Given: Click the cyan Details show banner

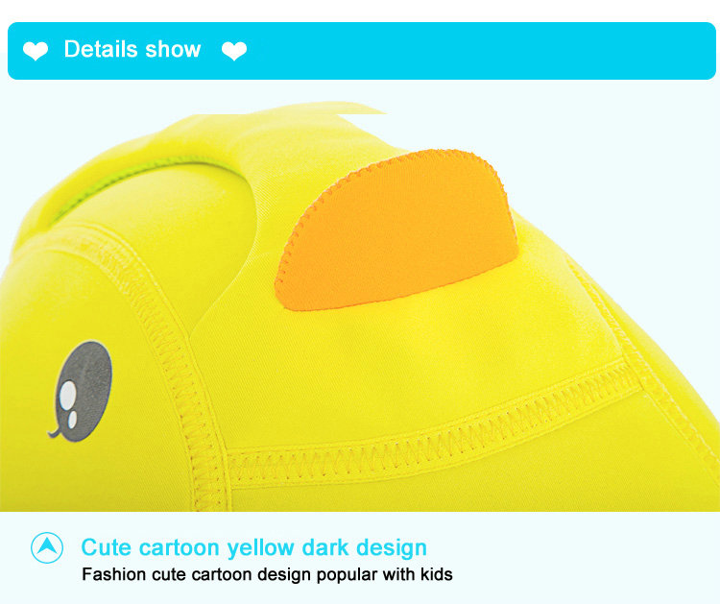Looking at the screenshot, I should 362,51.
